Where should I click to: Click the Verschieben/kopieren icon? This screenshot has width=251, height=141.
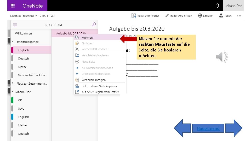coord(77,55)
